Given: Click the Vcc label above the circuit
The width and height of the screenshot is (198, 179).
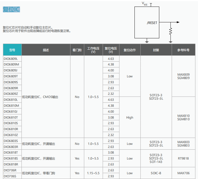Looking at the screenshot, I should click(x=145, y=4).
